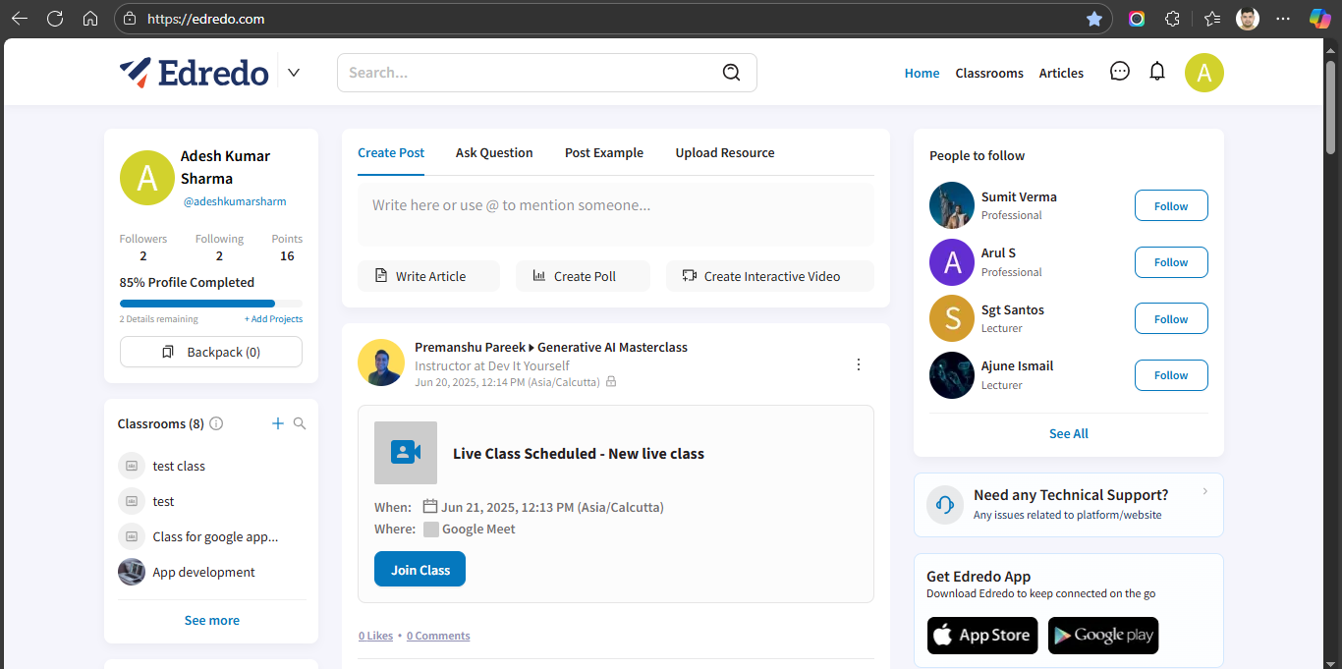The width and height of the screenshot is (1342, 669).
Task: Open the Copilot icon in the browser toolbar
Action: pyautogui.click(x=1320, y=19)
